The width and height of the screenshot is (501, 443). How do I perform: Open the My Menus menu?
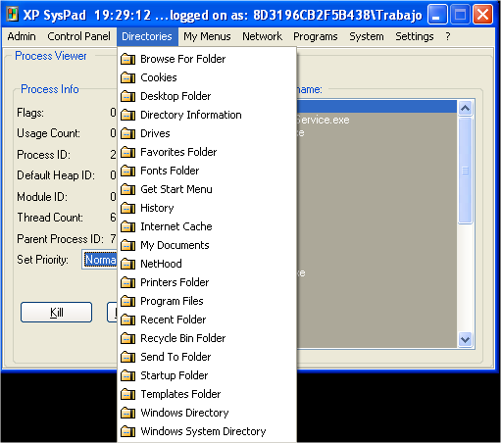click(207, 36)
